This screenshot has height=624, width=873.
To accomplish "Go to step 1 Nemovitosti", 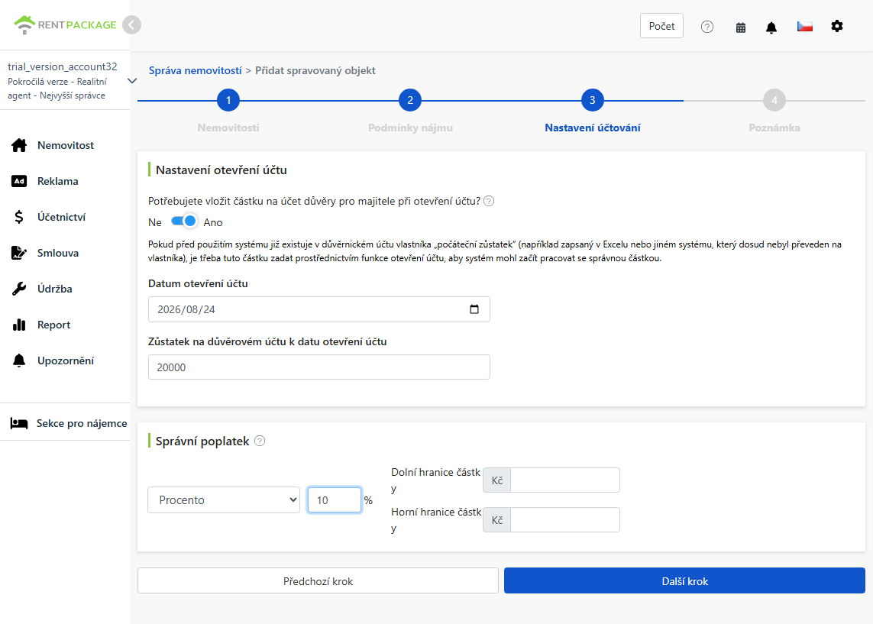I will [x=228, y=100].
